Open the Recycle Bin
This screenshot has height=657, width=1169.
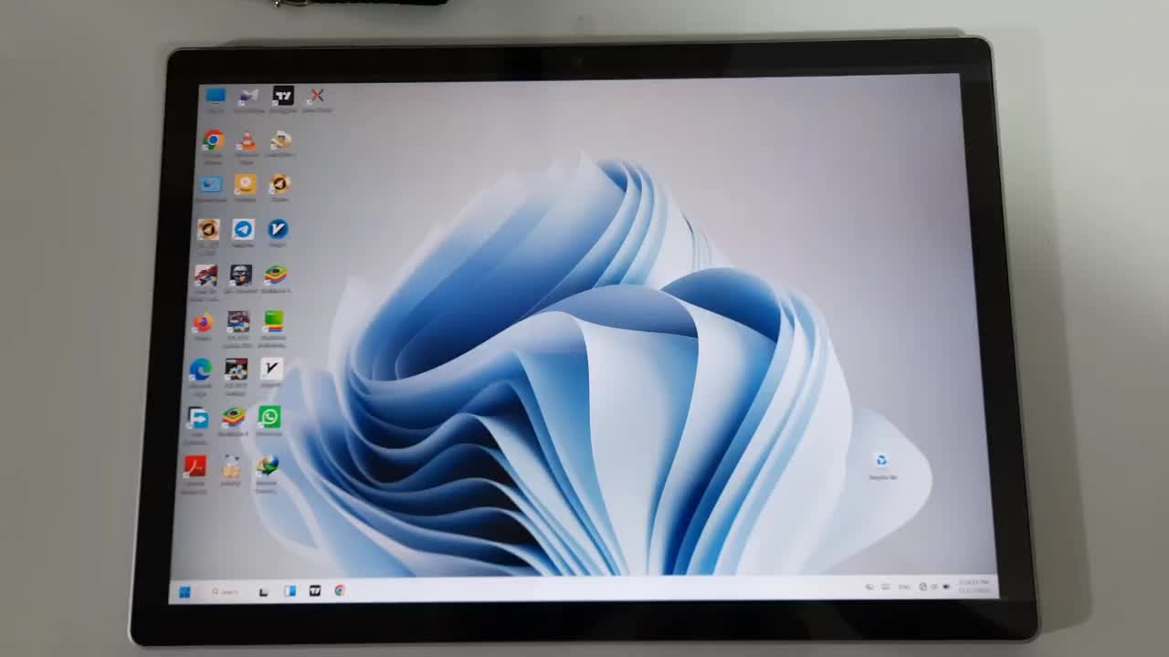tap(881, 462)
